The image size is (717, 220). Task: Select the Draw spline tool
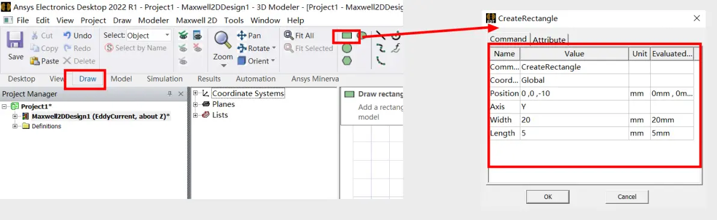[x=381, y=48]
